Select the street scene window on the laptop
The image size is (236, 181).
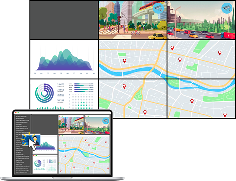71,126
